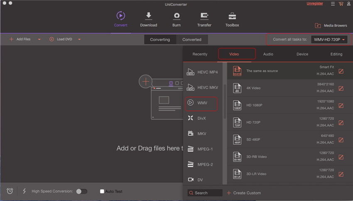
Task: Switch to the Device tab
Action: (302, 54)
